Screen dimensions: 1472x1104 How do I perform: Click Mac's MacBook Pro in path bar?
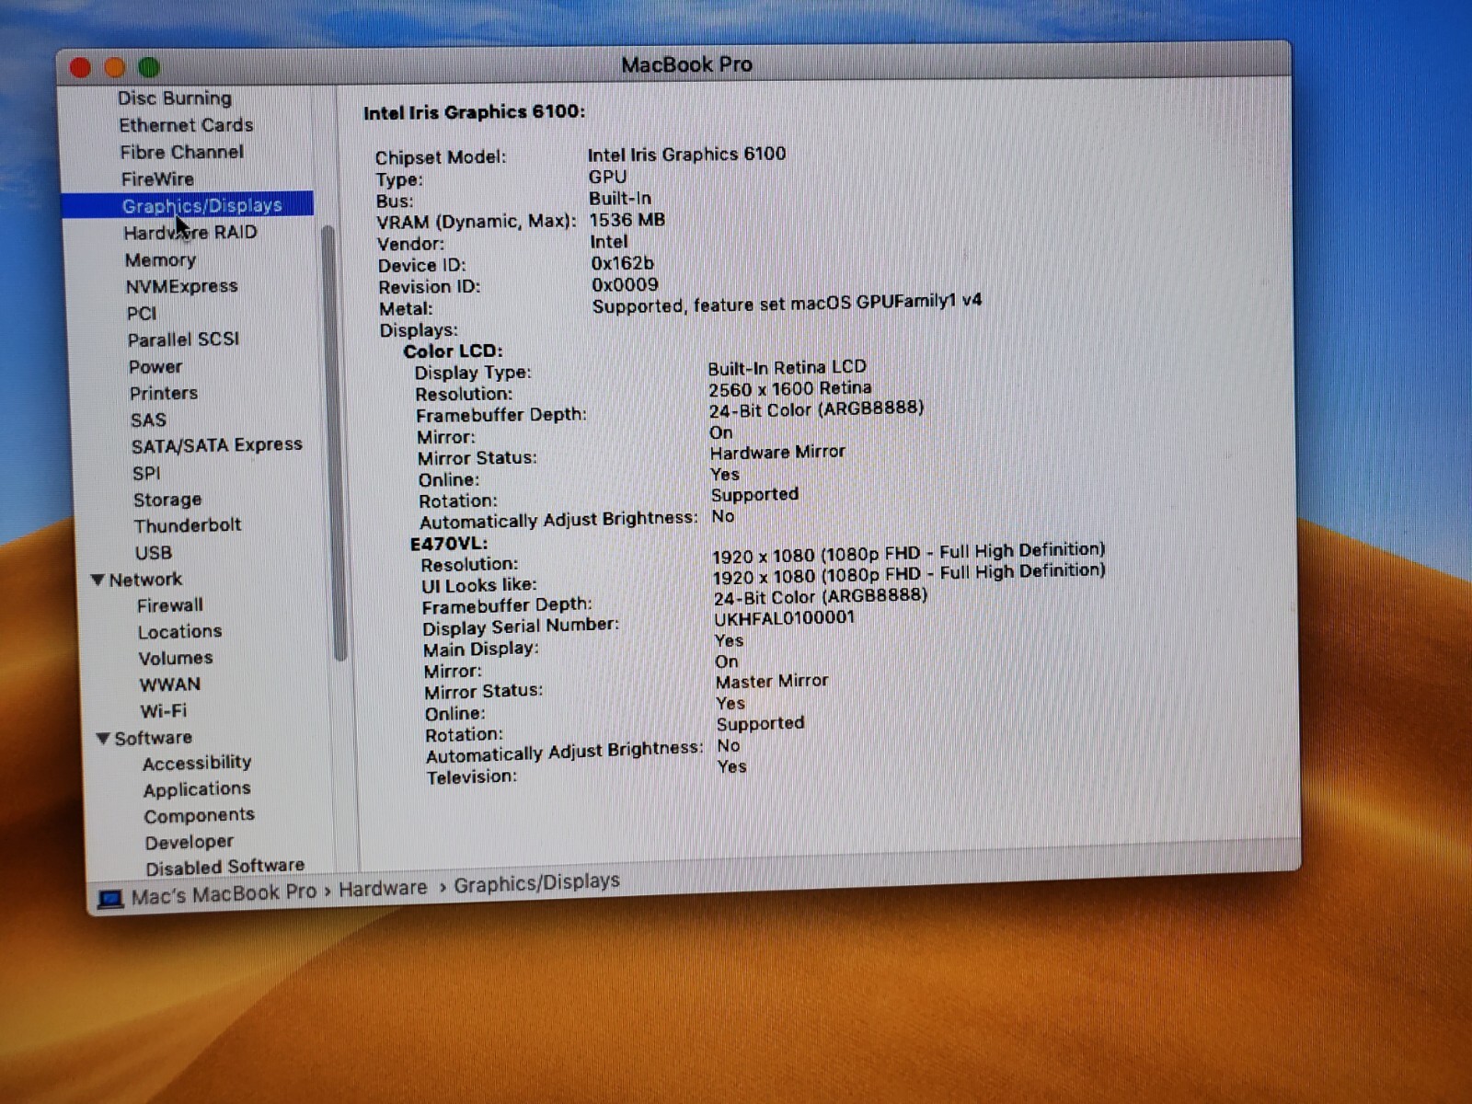pos(224,894)
